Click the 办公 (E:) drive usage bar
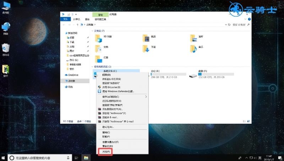Viewport: 284px width, 161px height. [x=168, y=74]
